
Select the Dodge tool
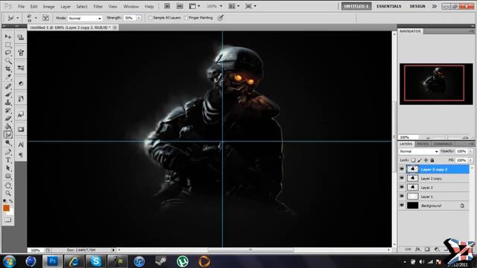[x=8, y=143]
